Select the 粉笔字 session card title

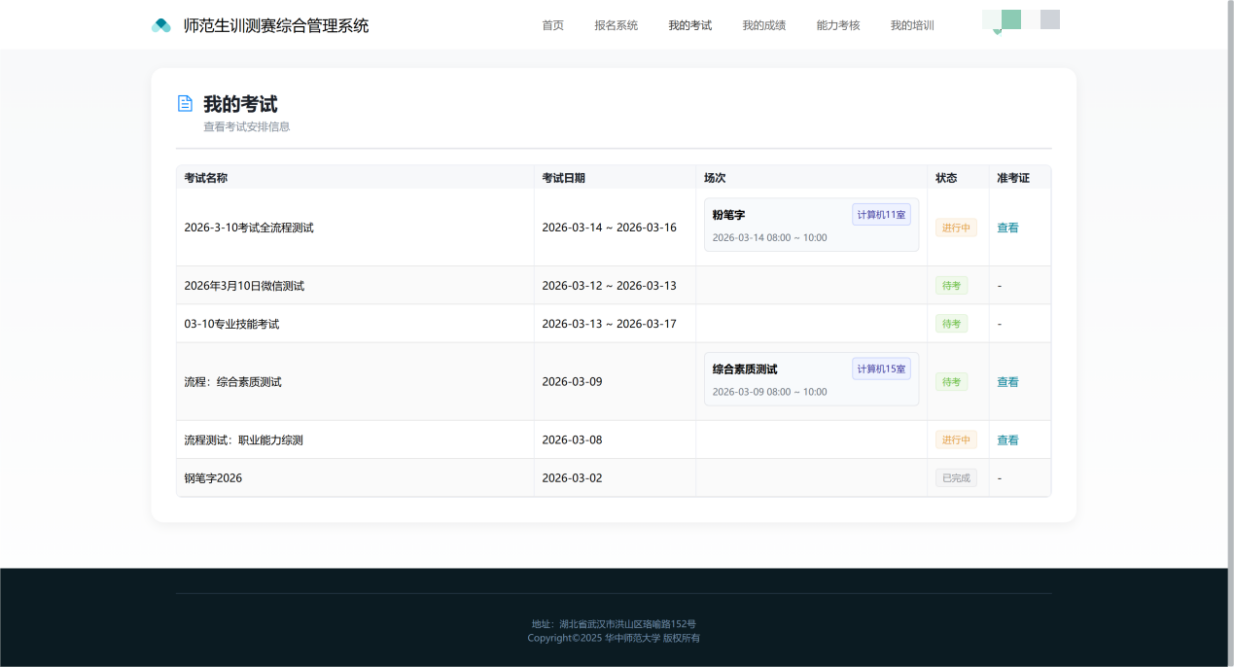click(728, 215)
